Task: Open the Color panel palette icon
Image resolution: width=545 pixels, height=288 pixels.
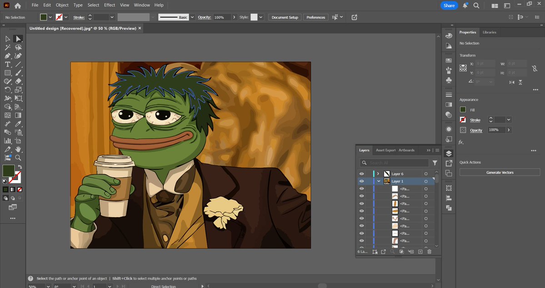Action: pyautogui.click(x=449, y=36)
